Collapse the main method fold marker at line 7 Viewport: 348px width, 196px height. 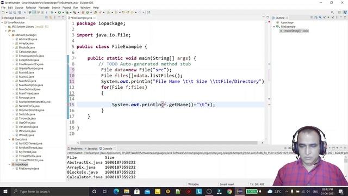[x=76, y=58]
